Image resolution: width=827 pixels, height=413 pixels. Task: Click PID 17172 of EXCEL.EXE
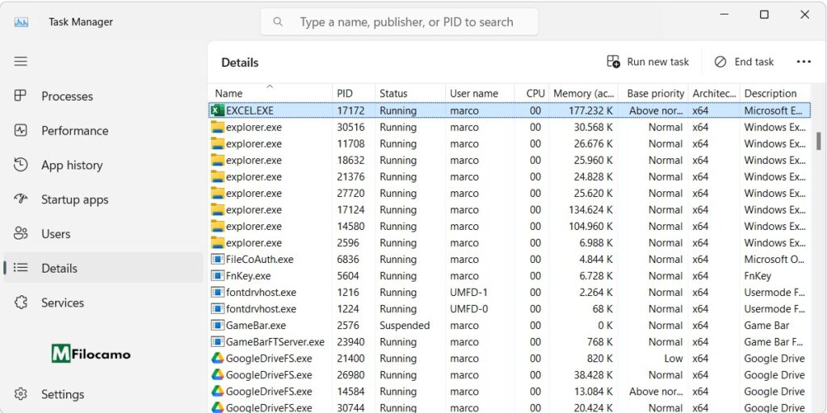[x=351, y=111]
